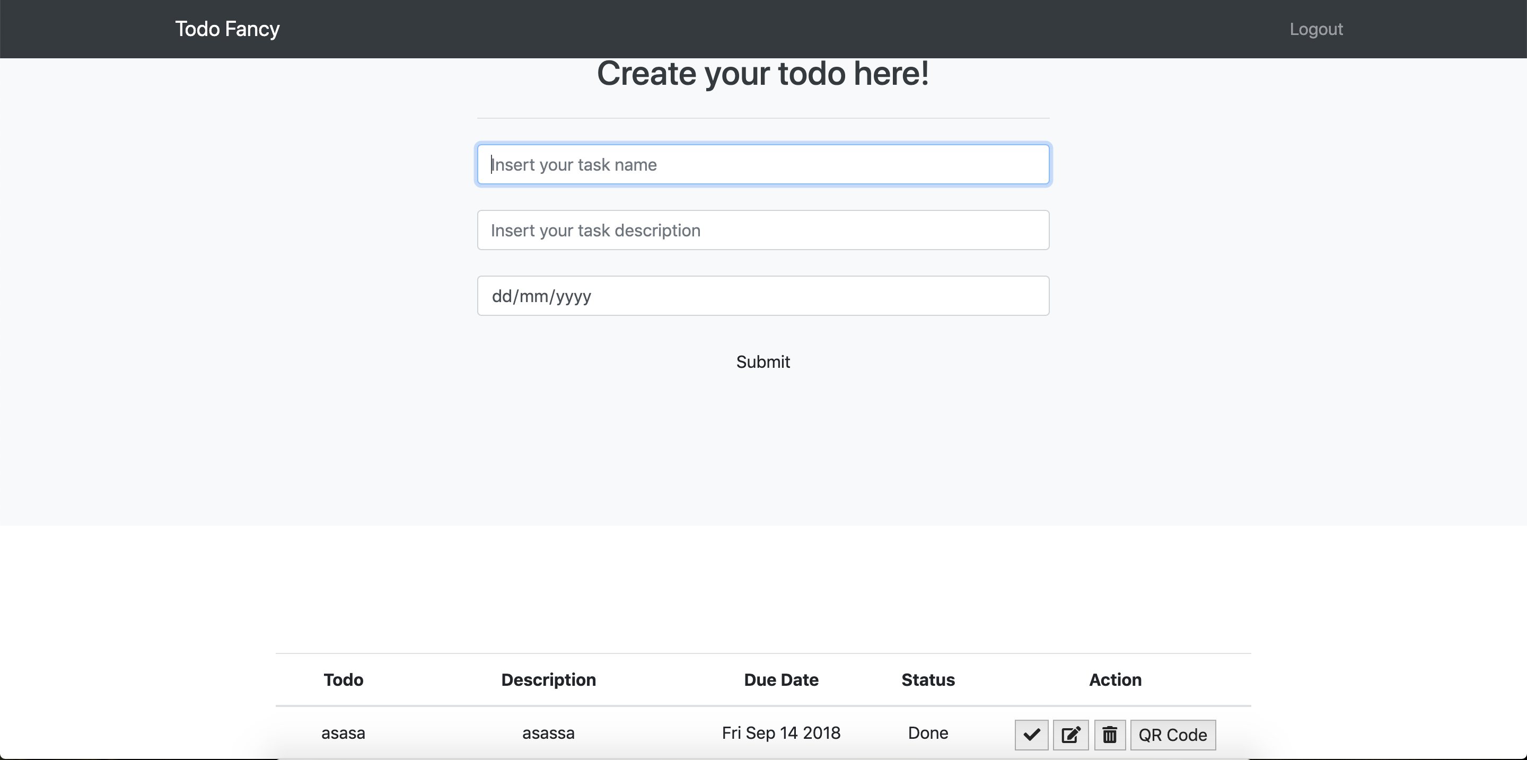Focus the task name input field
Screen dimensions: 1527x760
(763, 164)
